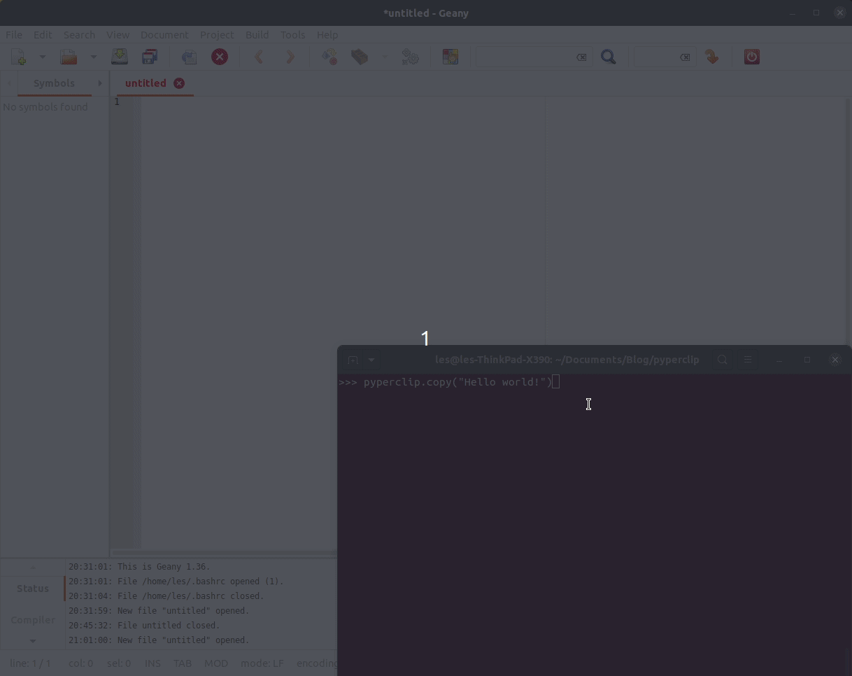
Task: Quit Geany via the toolbar icon
Action: pyautogui.click(x=751, y=57)
